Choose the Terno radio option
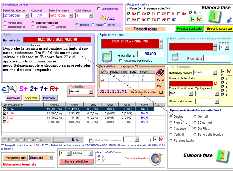Viewport: 233px width, 171px height. coord(105,25)
